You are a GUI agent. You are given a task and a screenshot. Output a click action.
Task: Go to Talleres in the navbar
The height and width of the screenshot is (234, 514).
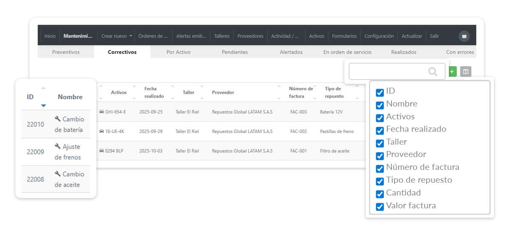click(222, 36)
